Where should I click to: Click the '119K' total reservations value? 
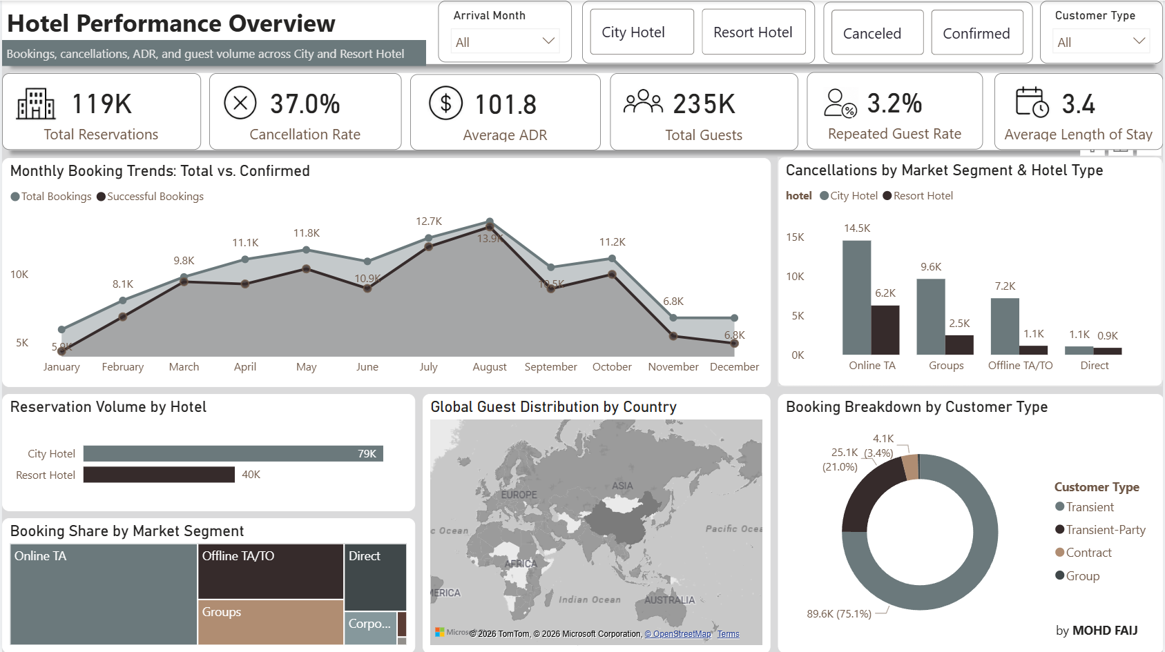[102, 104]
